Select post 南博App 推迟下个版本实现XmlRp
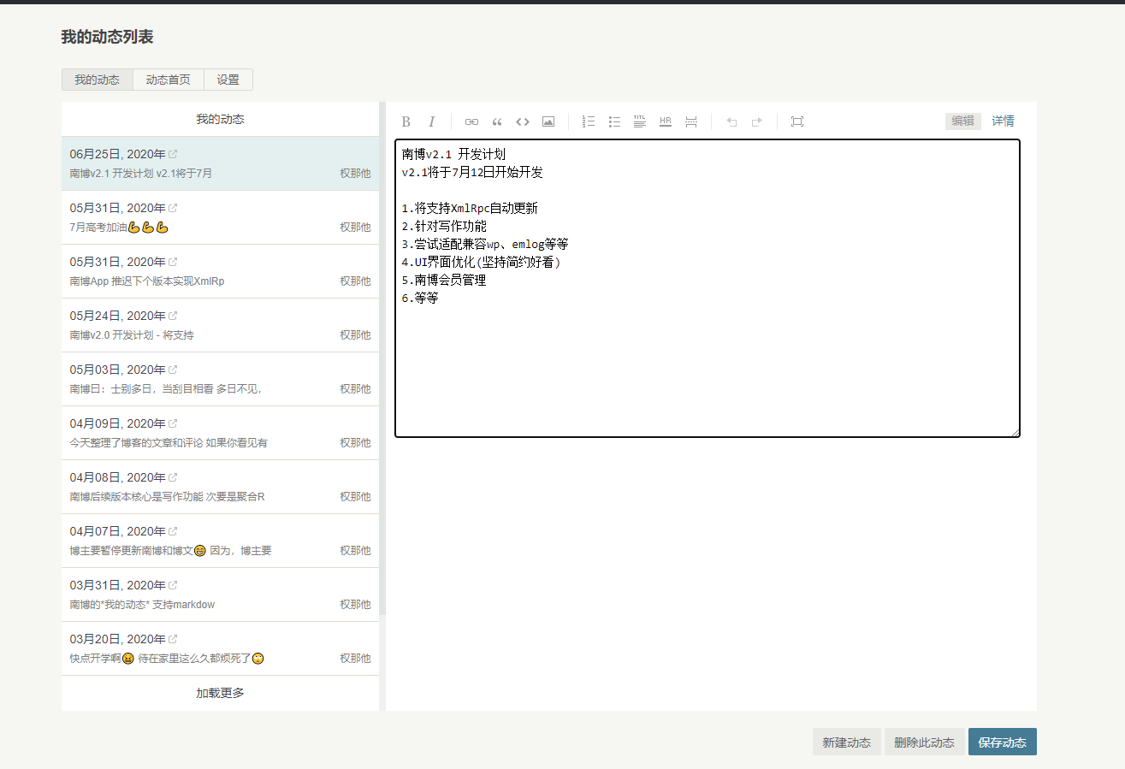Image resolution: width=1125 pixels, height=769 pixels. [x=220, y=271]
